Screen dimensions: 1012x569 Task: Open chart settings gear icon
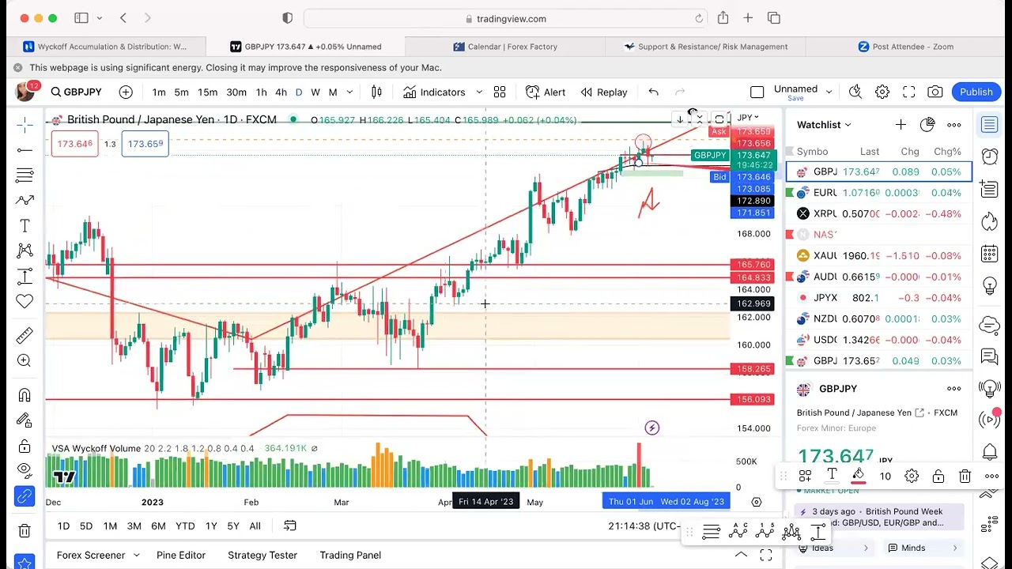click(x=882, y=92)
